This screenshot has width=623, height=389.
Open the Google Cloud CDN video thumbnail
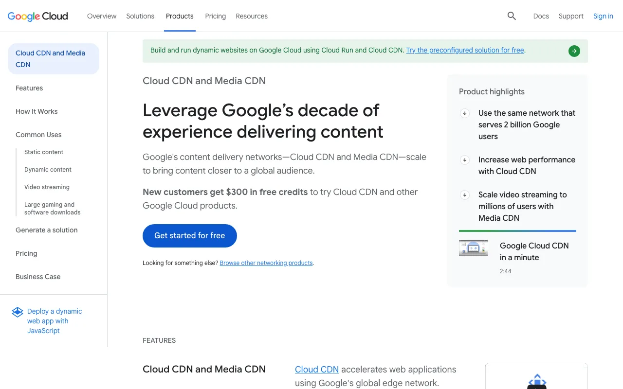click(474, 248)
